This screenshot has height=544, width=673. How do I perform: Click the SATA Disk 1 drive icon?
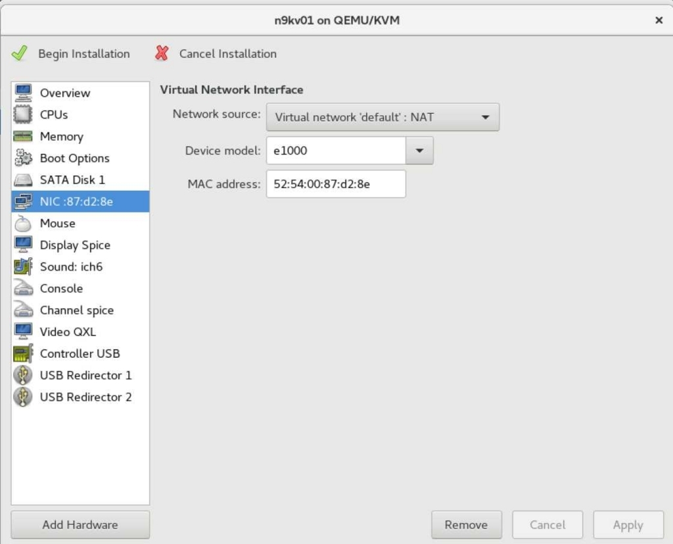23,180
